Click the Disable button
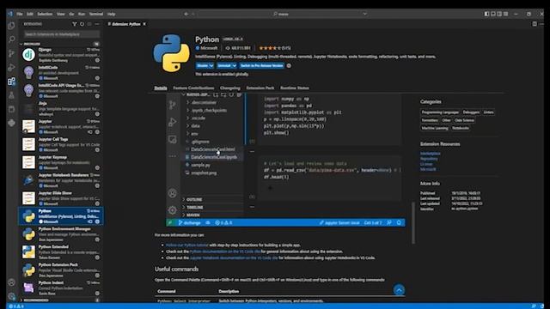The image size is (550, 309). pos(202,66)
